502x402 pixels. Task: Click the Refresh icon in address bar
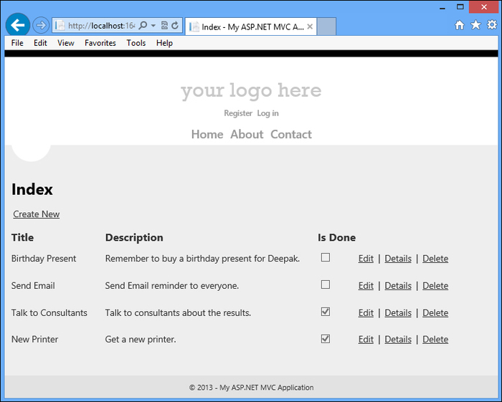point(175,26)
